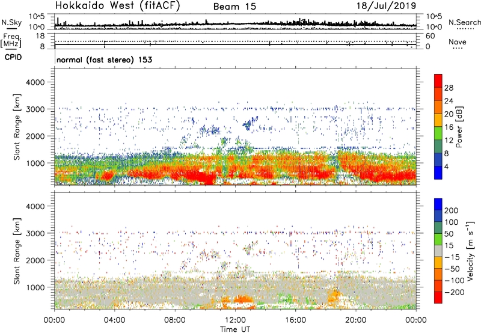
Task: Click the 'Beam 15' label
Action: click(234, 7)
